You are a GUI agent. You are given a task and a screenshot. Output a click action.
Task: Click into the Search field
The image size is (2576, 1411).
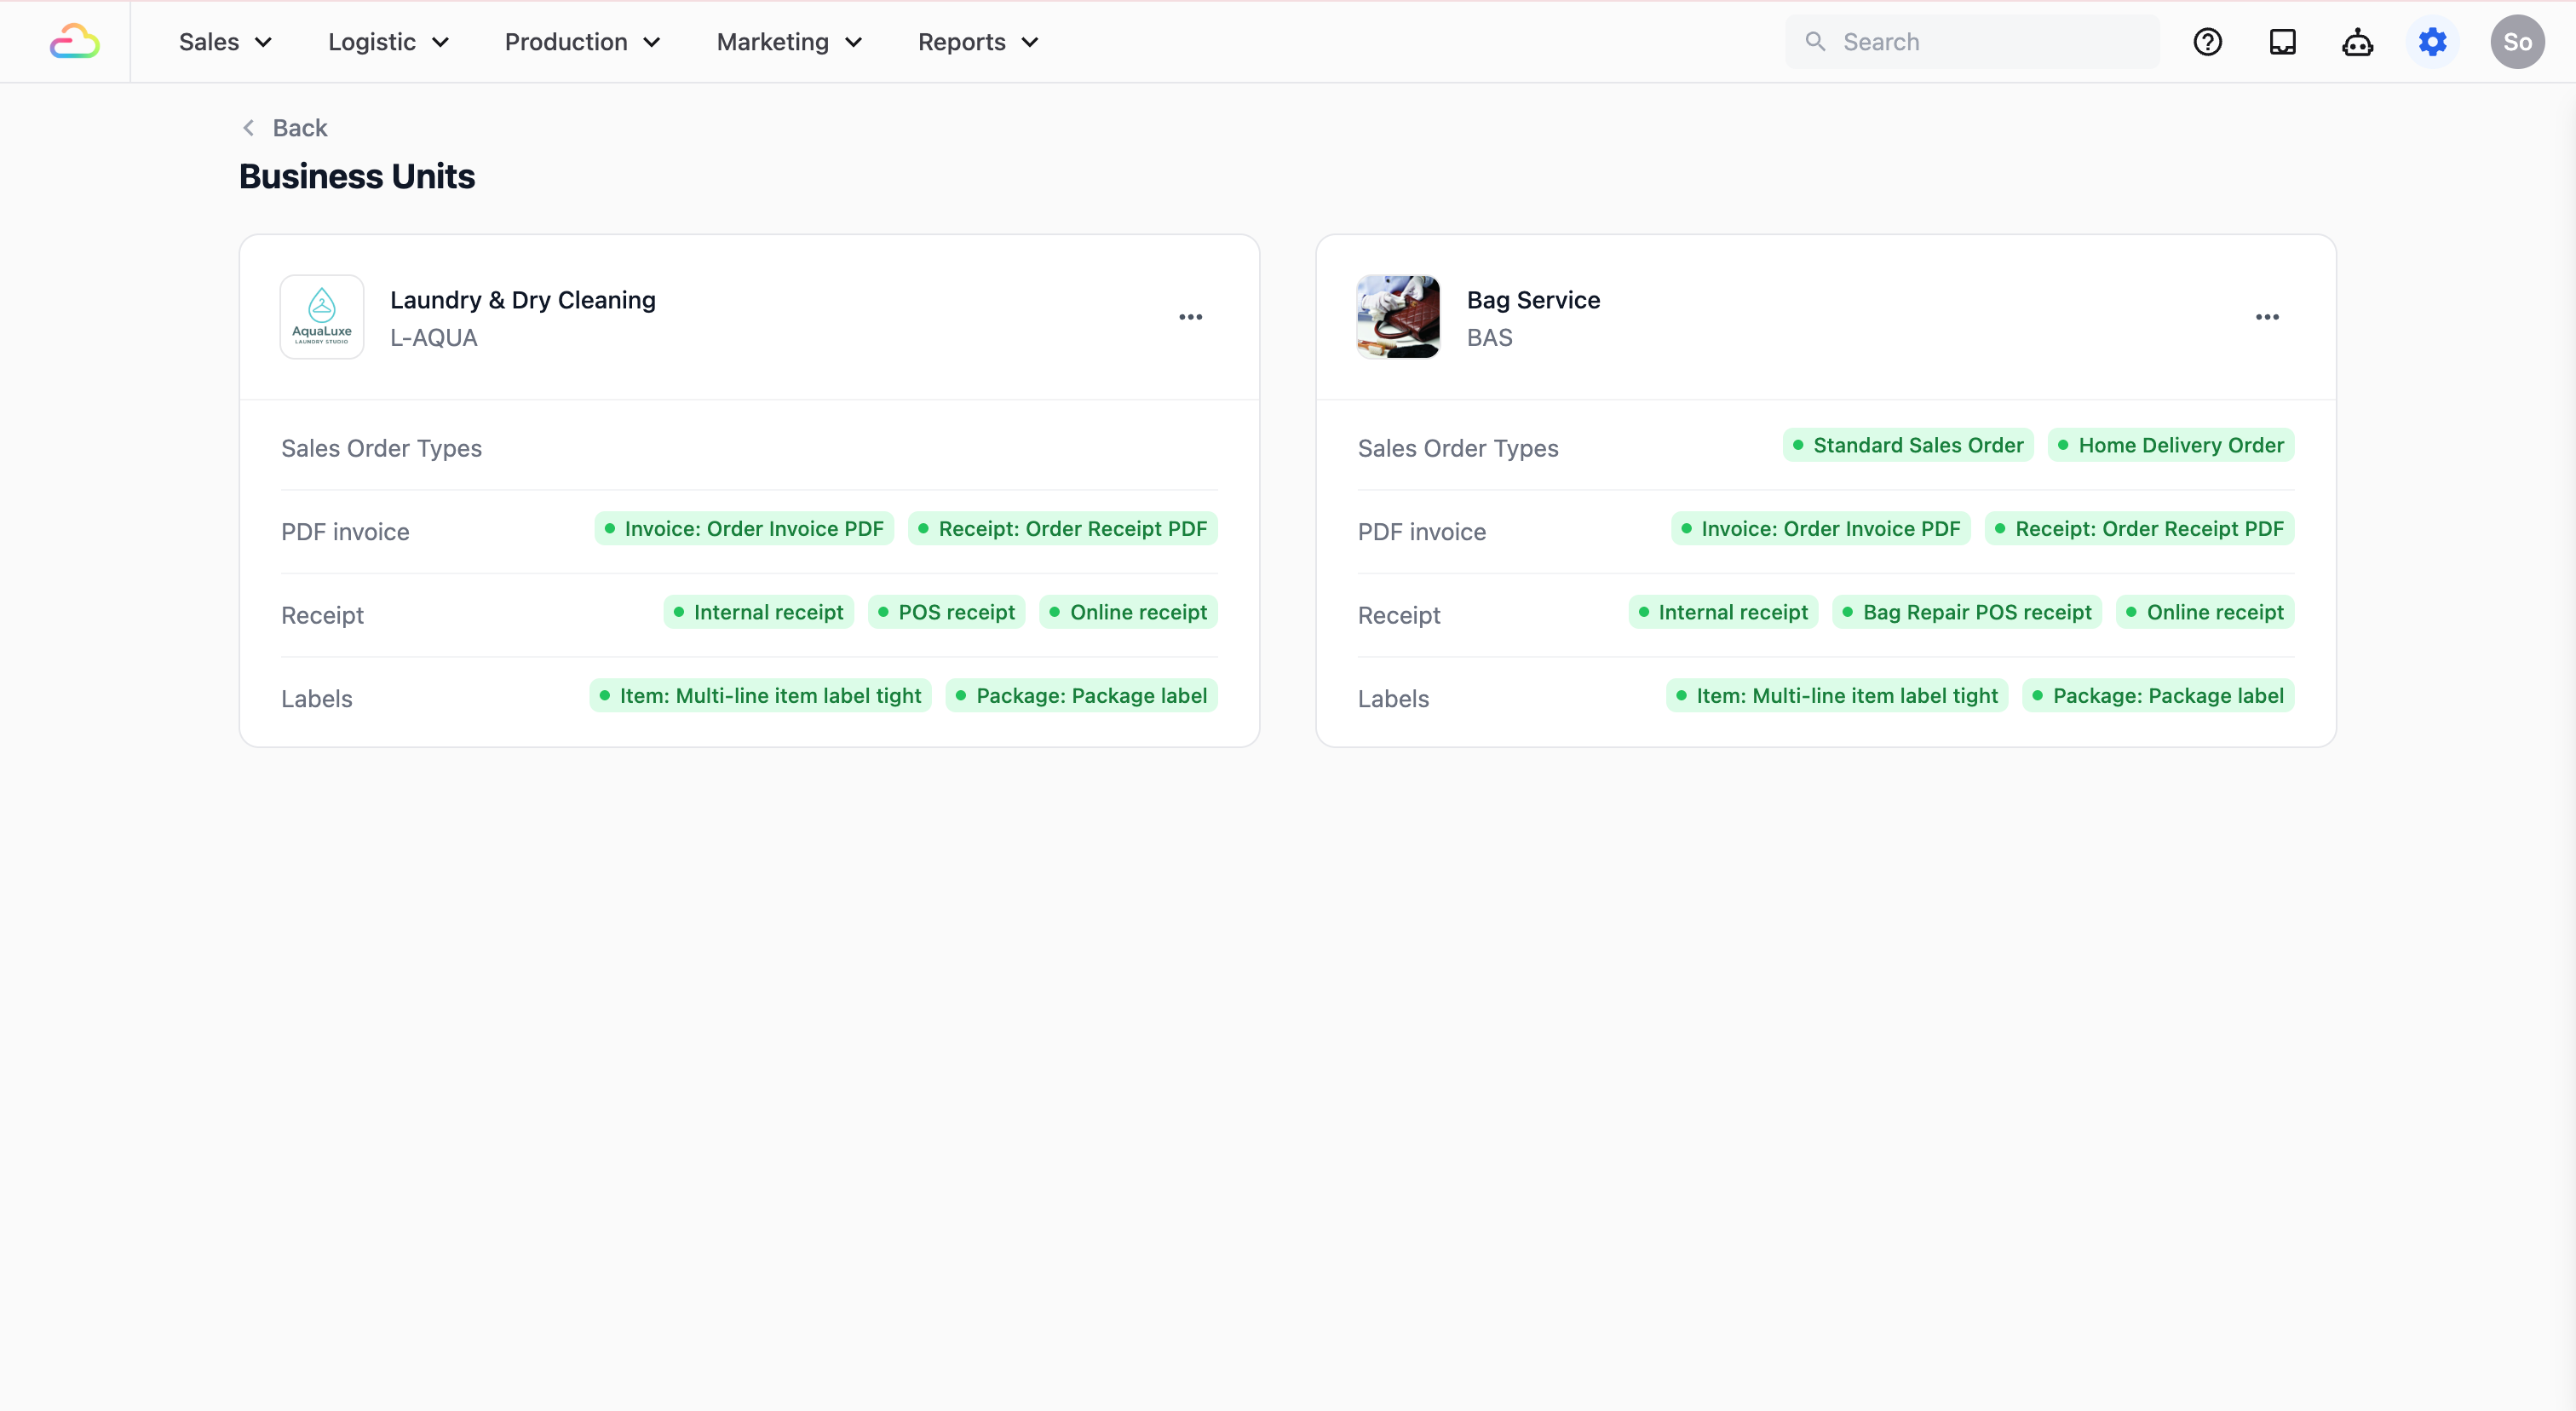coord(1990,42)
